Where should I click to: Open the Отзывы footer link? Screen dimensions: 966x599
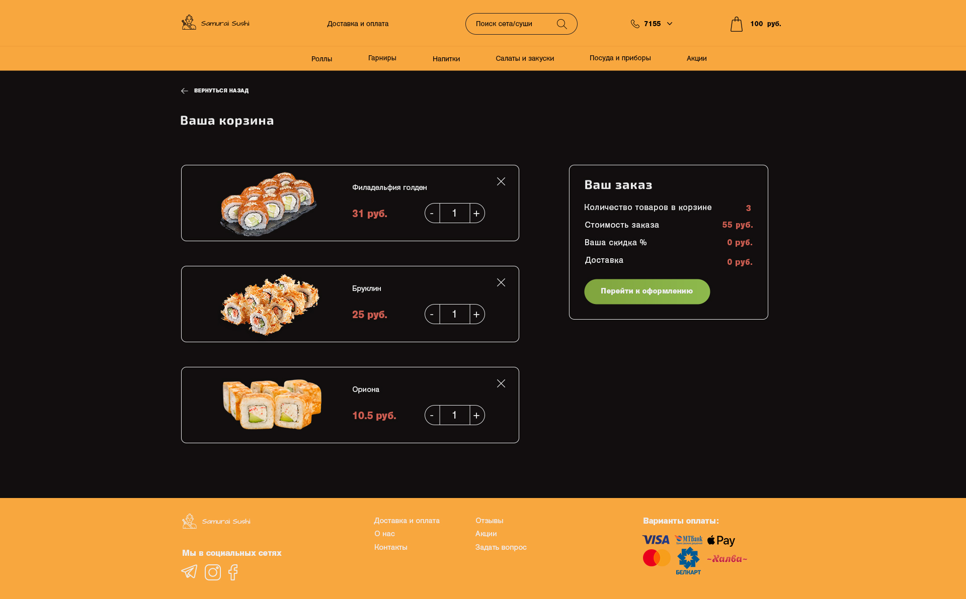[x=489, y=521]
